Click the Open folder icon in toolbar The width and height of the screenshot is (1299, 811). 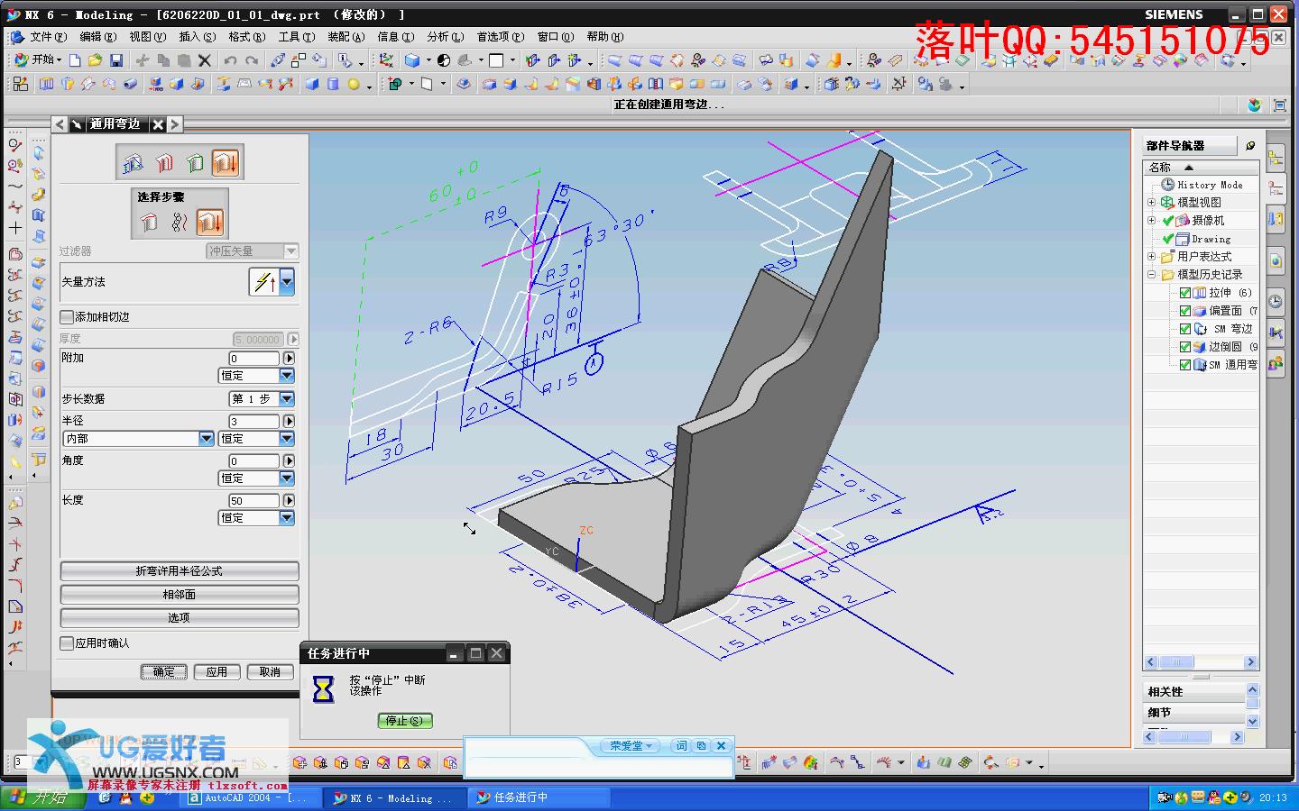click(x=96, y=60)
